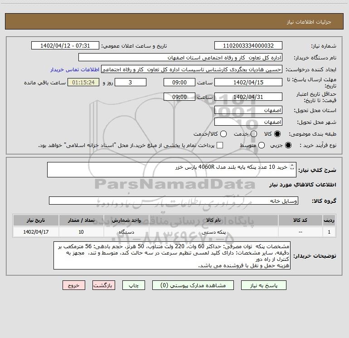The height and width of the screenshot is (338, 349).
Task: Select the جزیی purchase type radio
Action: [288, 145]
